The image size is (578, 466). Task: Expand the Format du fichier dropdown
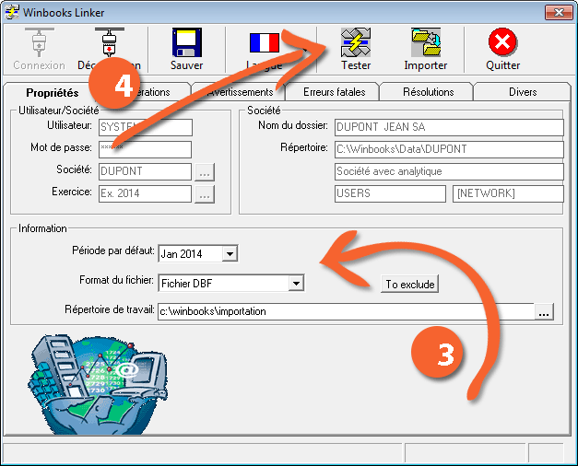click(296, 284)
